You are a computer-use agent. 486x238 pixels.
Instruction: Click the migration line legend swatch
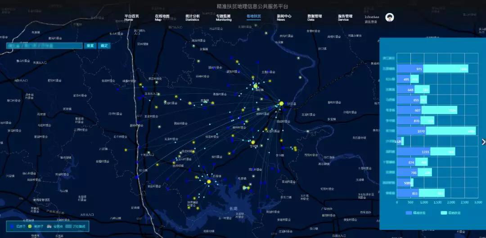(x=68, y=227)
